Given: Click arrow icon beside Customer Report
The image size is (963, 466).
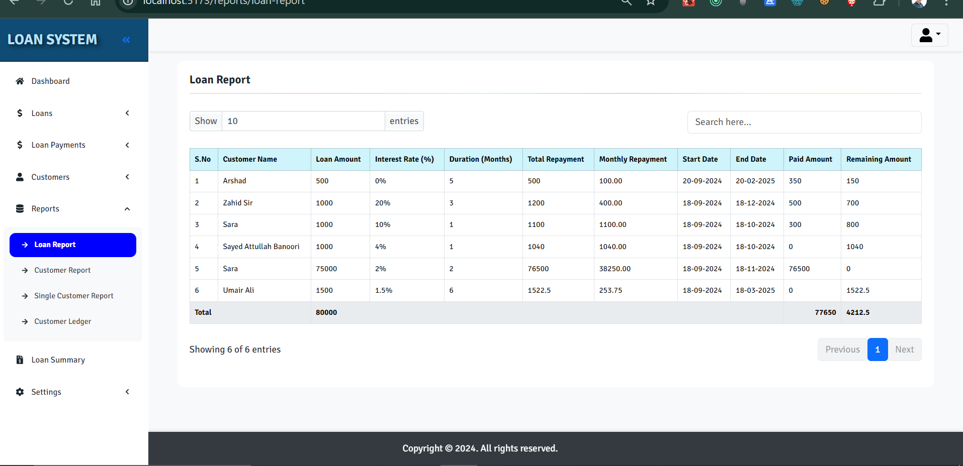Looking at the screenshot, I should 25,270.
